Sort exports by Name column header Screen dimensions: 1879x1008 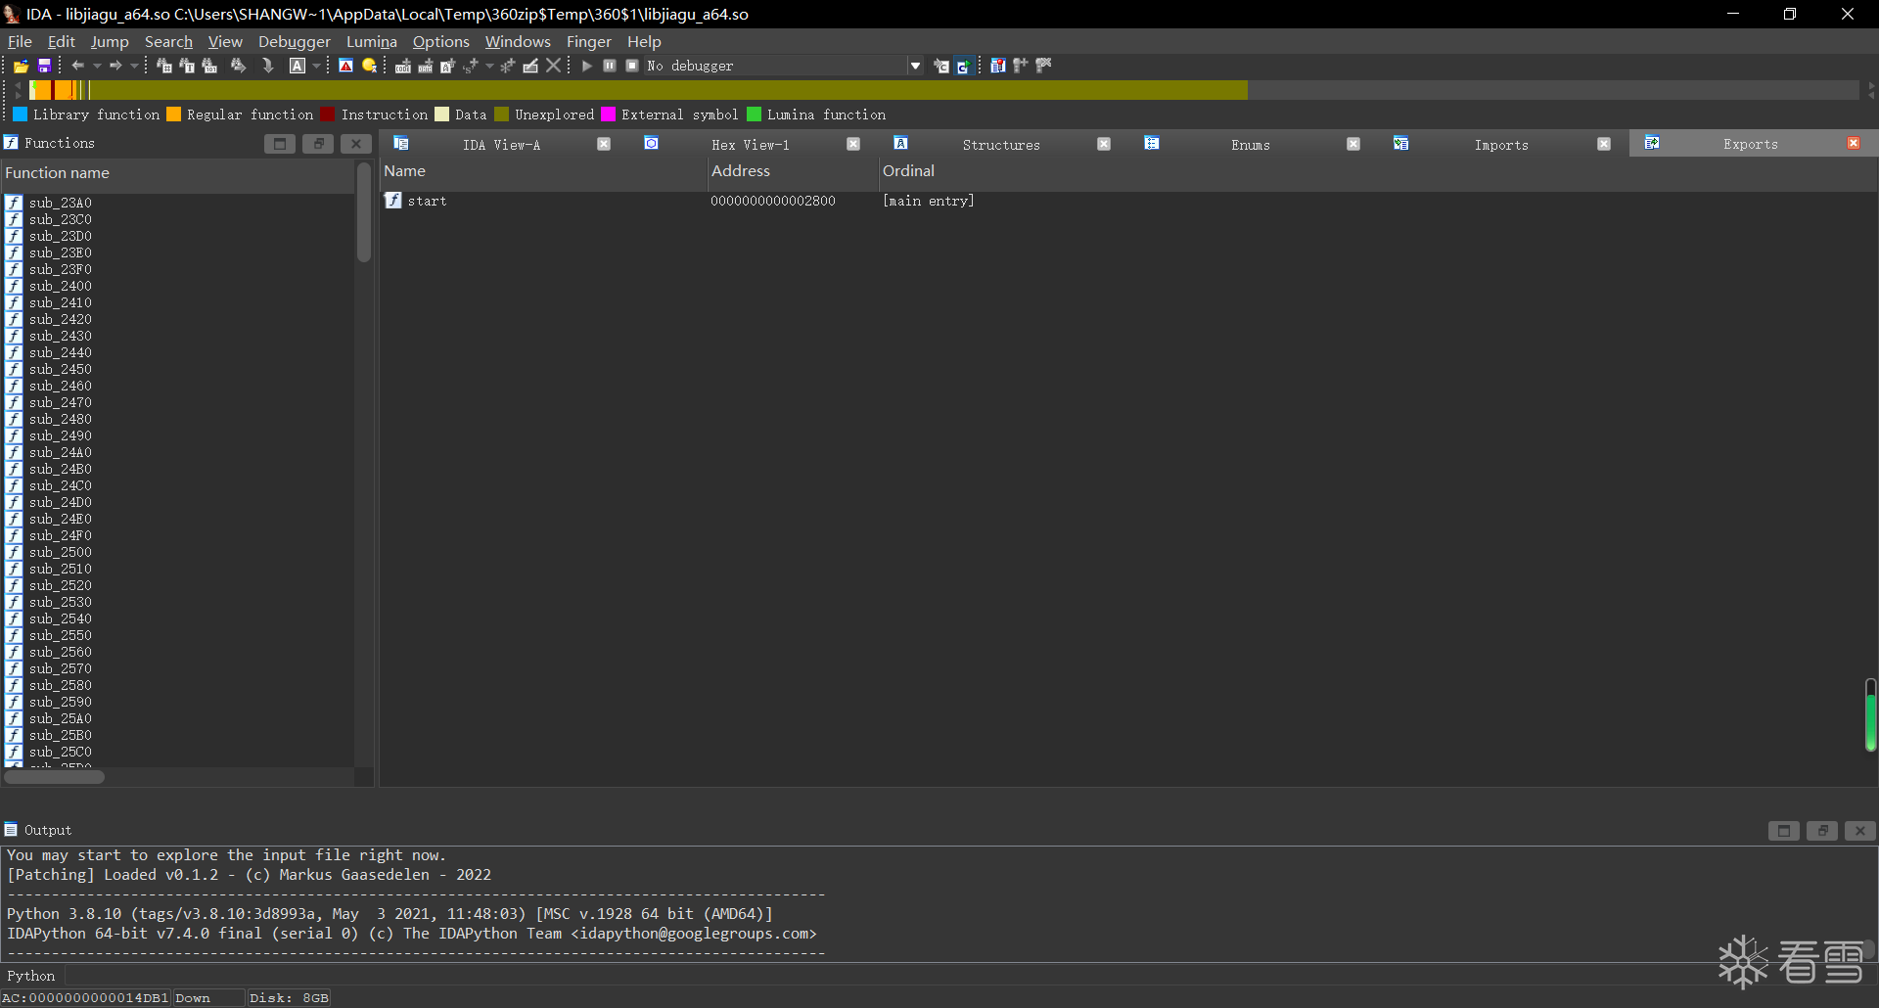point(543,171)
